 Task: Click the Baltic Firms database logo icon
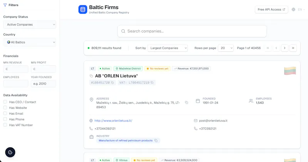83,9
